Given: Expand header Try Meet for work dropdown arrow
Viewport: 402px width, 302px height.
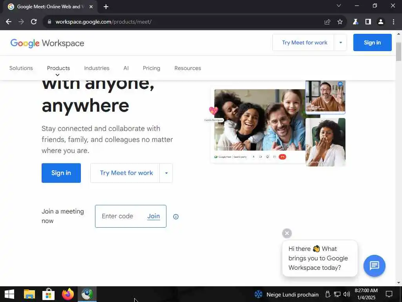Looking at the screenshot, I should point(340,42).
